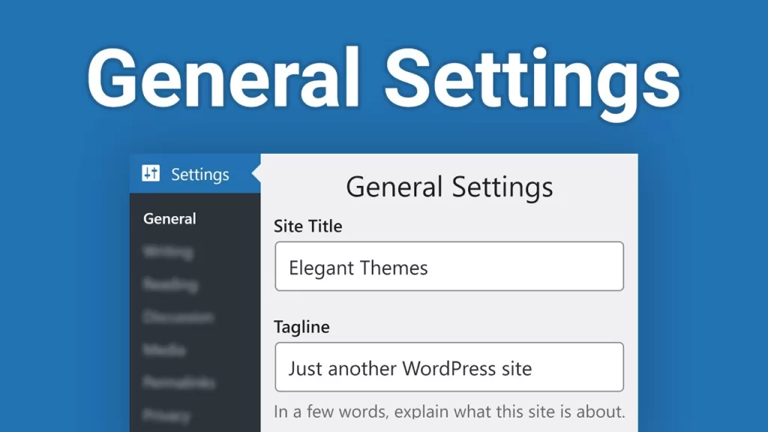Go to the blurred Discussion settings item
Viewport: 768px width, 432px height.
(178, 317)
